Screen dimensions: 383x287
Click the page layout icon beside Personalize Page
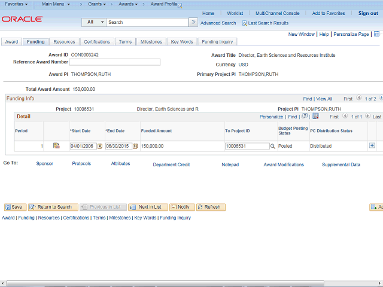(376, 34)
